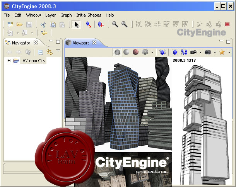Viewport: 236px width, 187px height.
Task: Click the Save floppy disk icon
Action: click(x=29, y=24)
